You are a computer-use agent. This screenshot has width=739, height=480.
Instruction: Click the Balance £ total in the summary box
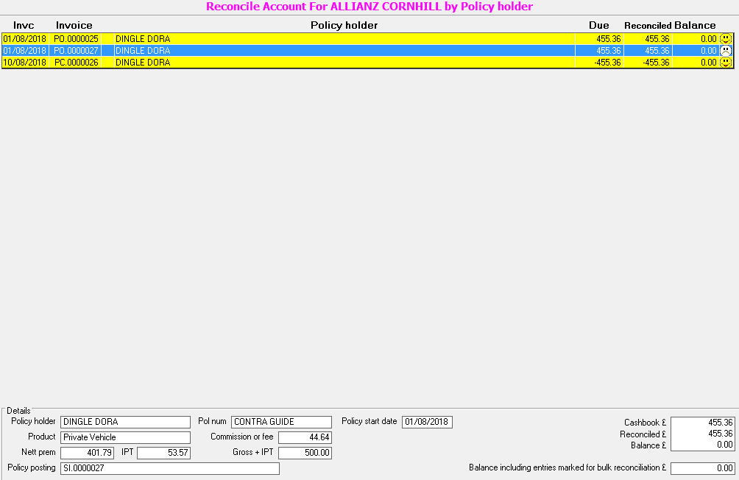point(725,445)
